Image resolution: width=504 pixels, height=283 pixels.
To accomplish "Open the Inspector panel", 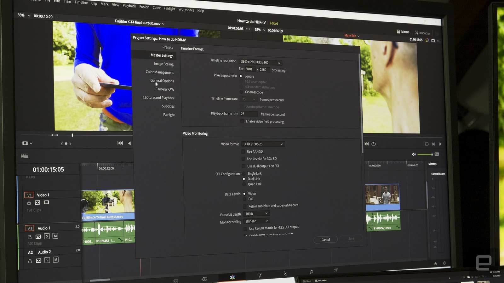I will pos(422,33).
